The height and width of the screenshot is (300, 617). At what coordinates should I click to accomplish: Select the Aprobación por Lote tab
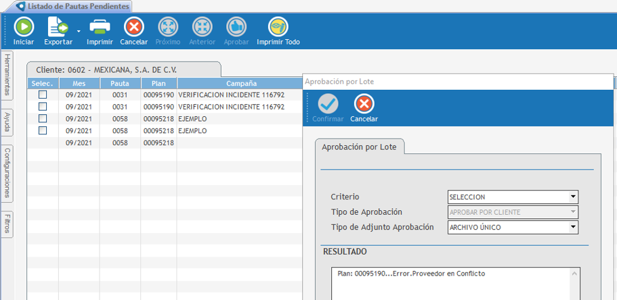(x=359, y=147)
